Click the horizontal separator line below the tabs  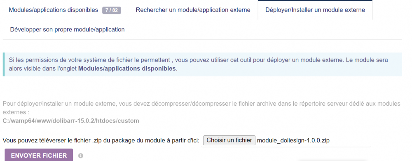point(202,40)
